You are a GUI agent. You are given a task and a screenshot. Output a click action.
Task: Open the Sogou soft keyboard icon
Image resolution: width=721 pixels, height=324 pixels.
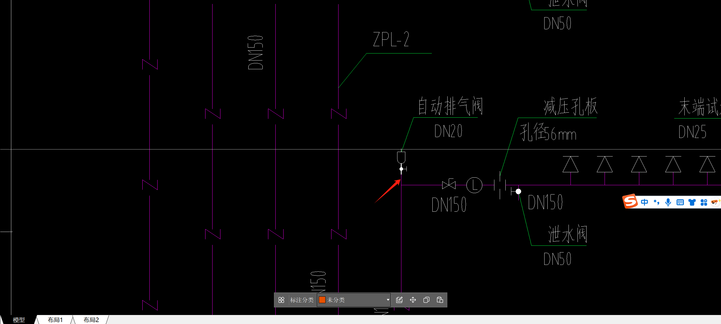[x=680, y=202]
